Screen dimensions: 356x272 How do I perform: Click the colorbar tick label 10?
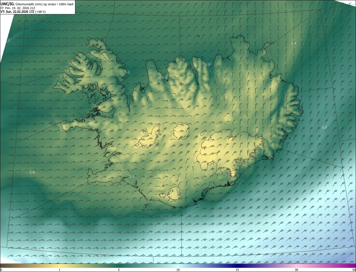point(178,270)
